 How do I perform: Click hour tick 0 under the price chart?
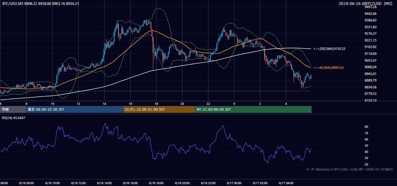point(234,104)
